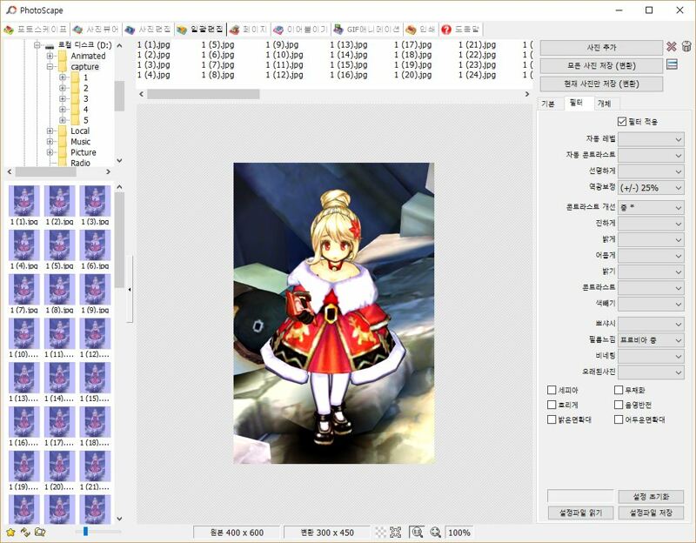Screen dimensions: 696x543
Task: Open the 진하게 dropdown
Action: tap(651, 224)
